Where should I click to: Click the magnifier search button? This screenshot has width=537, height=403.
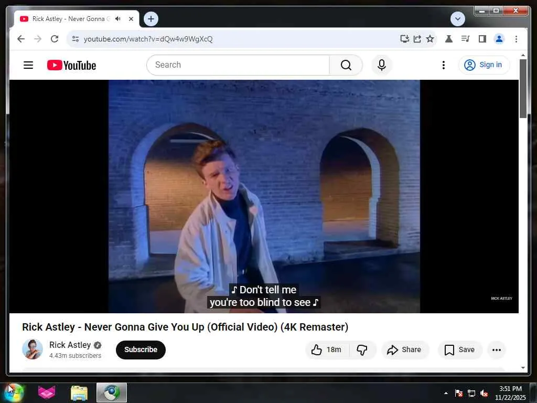346,65
